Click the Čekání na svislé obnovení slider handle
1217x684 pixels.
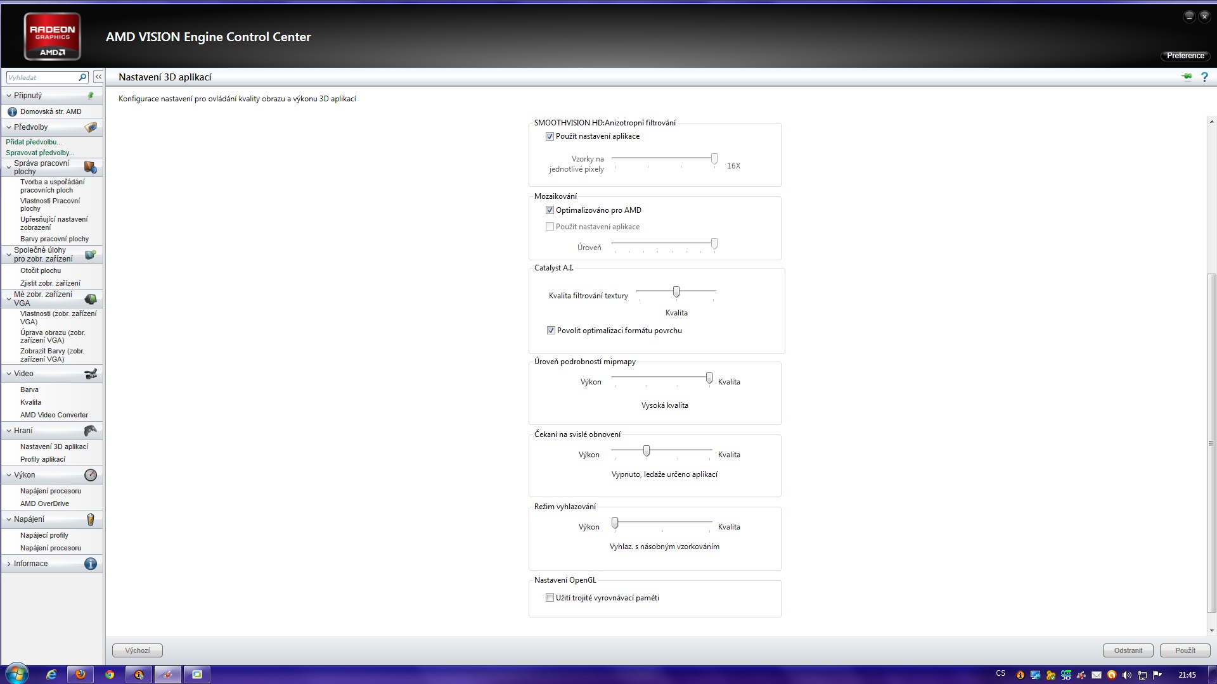647,451
